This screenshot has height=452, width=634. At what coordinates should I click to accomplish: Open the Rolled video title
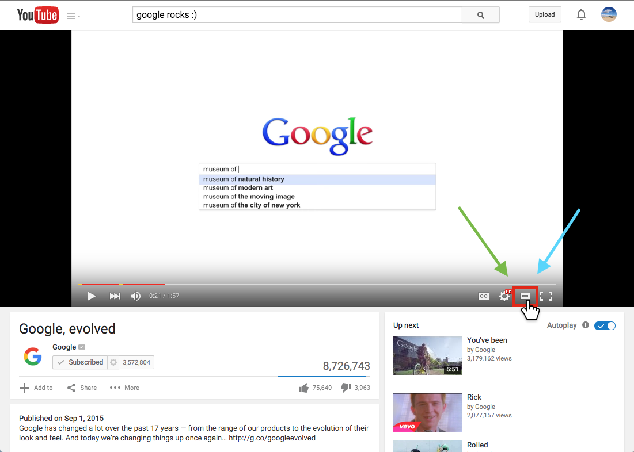click(x=477, y=445)
